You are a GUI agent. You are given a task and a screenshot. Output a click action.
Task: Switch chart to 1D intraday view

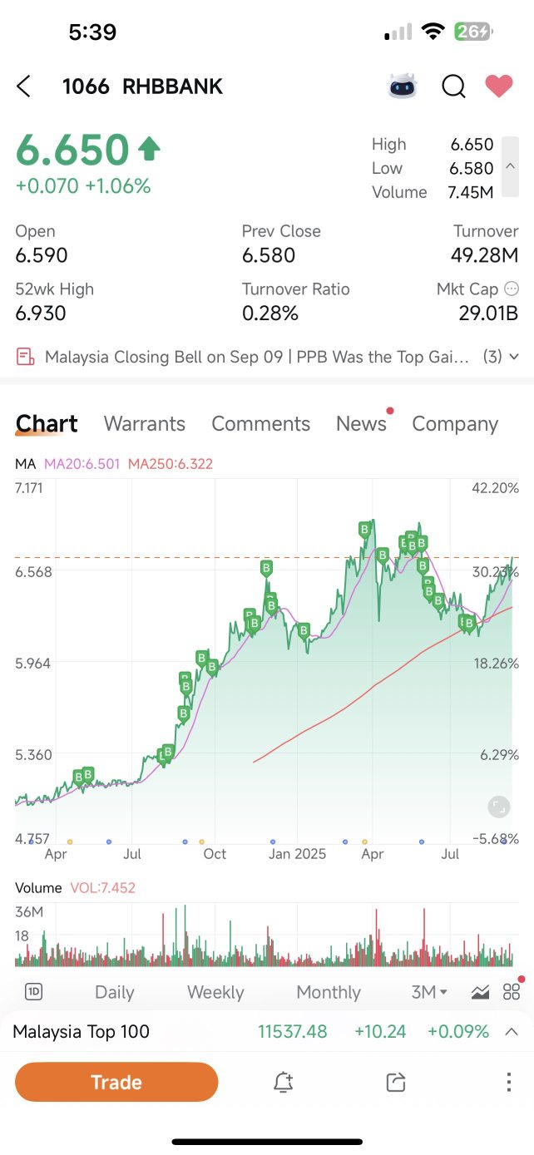click(34, 991)
